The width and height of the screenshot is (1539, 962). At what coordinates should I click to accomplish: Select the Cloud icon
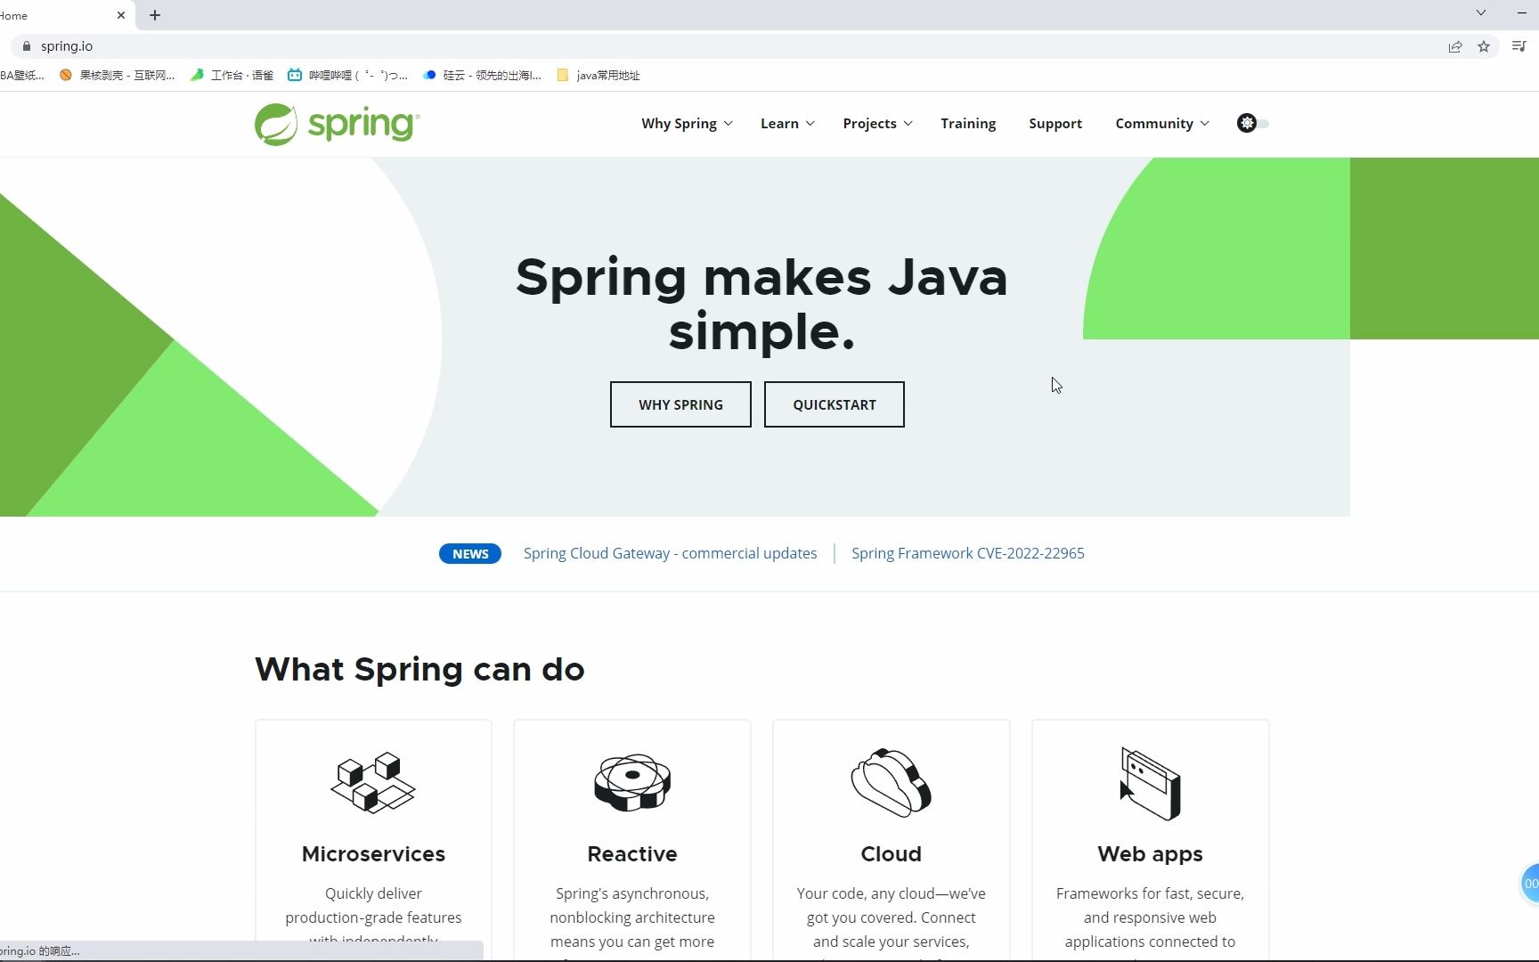[x=890, y=782]
